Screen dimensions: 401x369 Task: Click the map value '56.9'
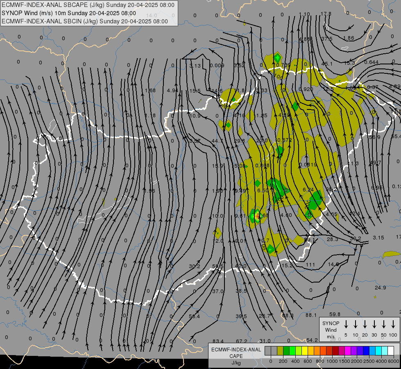(x=375, y=137)
